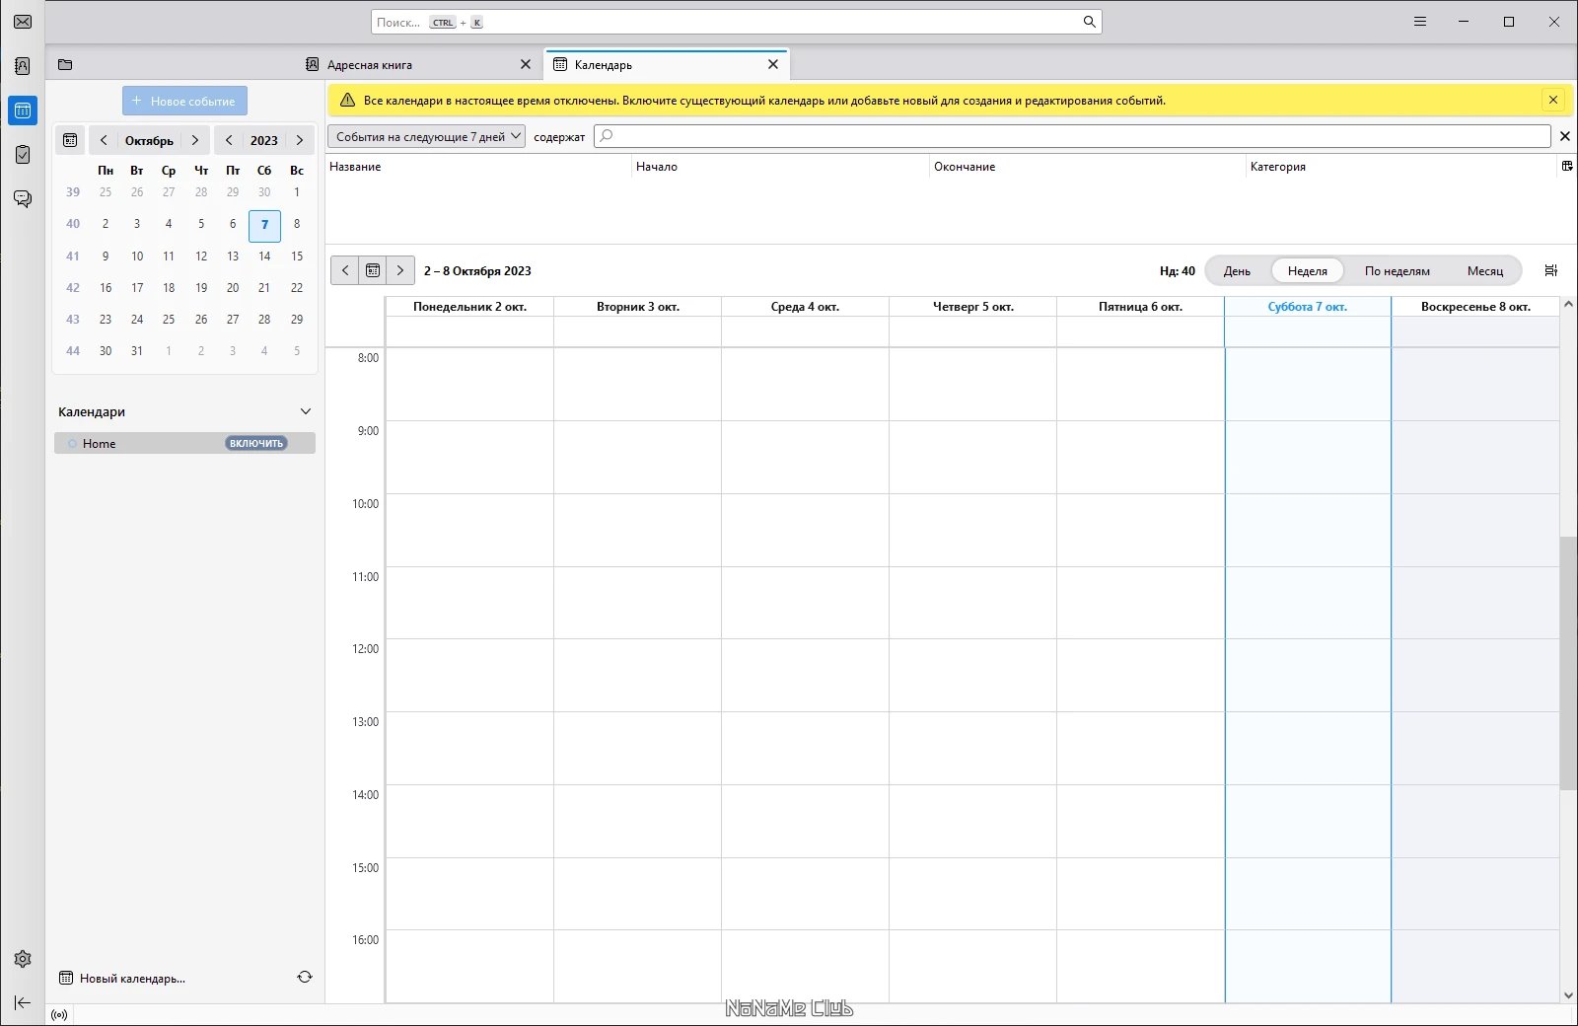Open the events range filter dropdown
The image size is (1578, 1026).
(426, 137)
